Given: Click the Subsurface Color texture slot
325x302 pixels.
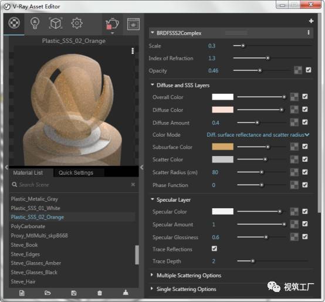Looking at the screenshot, I should point(294,147).
